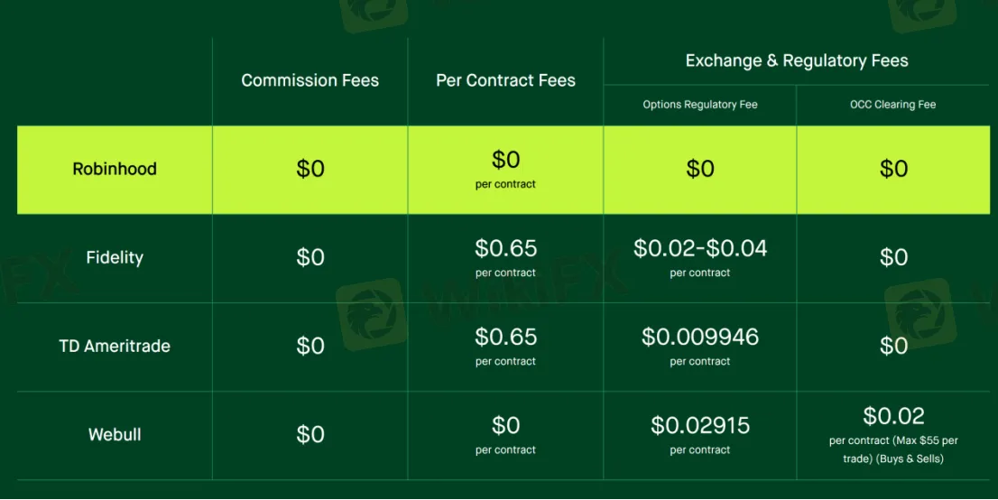The image size is (998, 500).
Task: Click Robinhood's $0 commission fee cell
Action: 310,169
